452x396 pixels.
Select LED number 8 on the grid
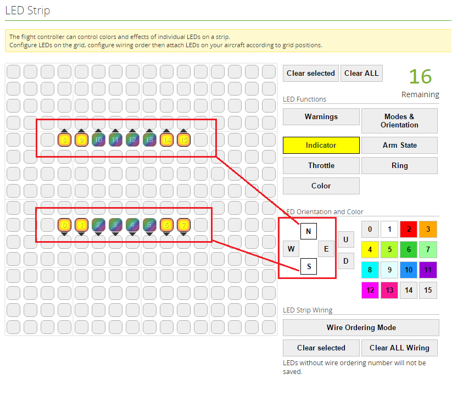(x=64, y=140)
